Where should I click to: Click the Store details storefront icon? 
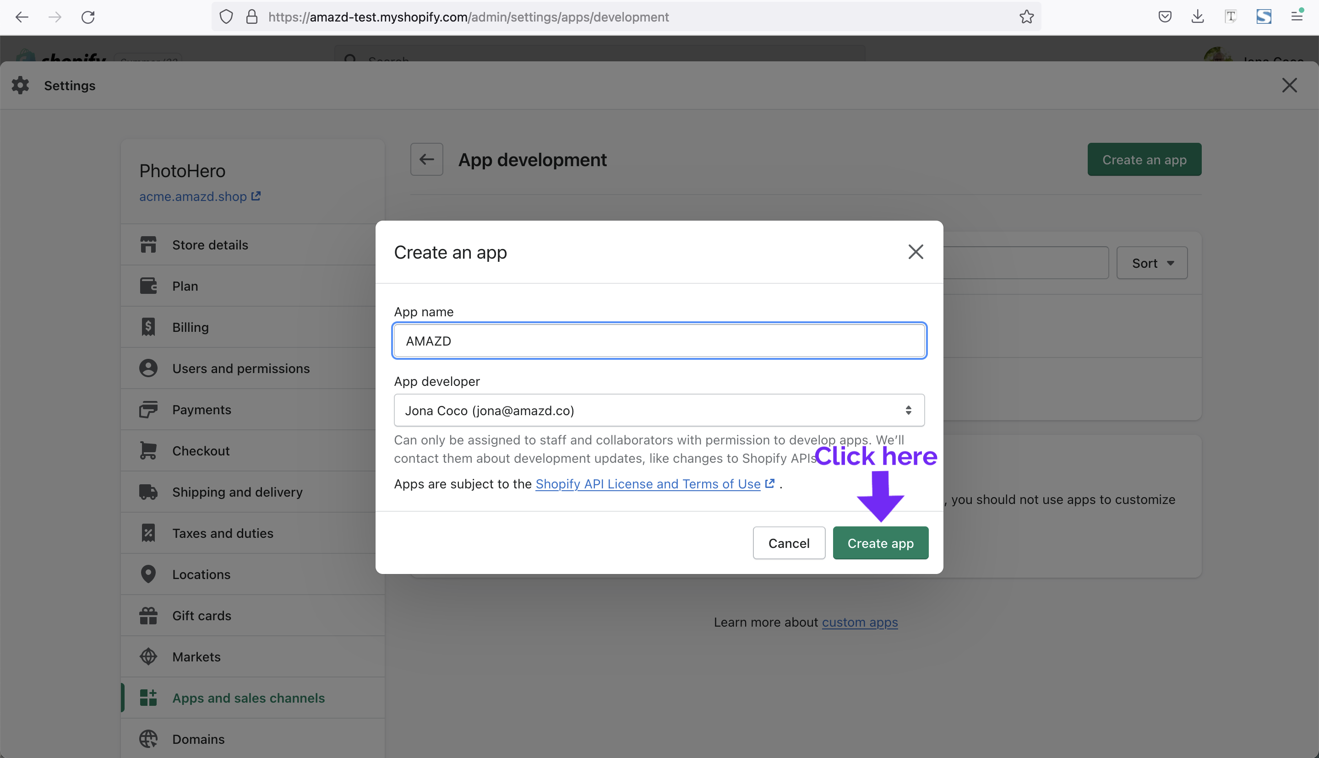point(148,245)
